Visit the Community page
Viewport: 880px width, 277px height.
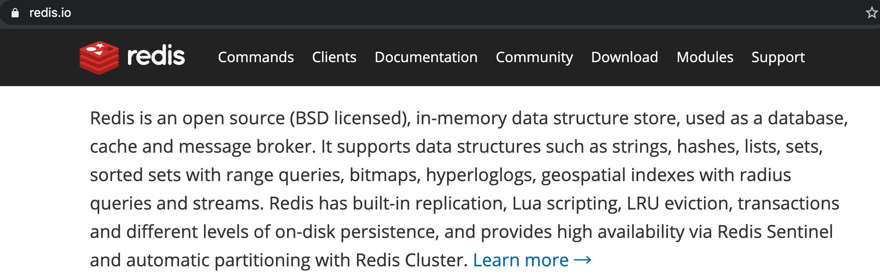[x=534, y=57]
